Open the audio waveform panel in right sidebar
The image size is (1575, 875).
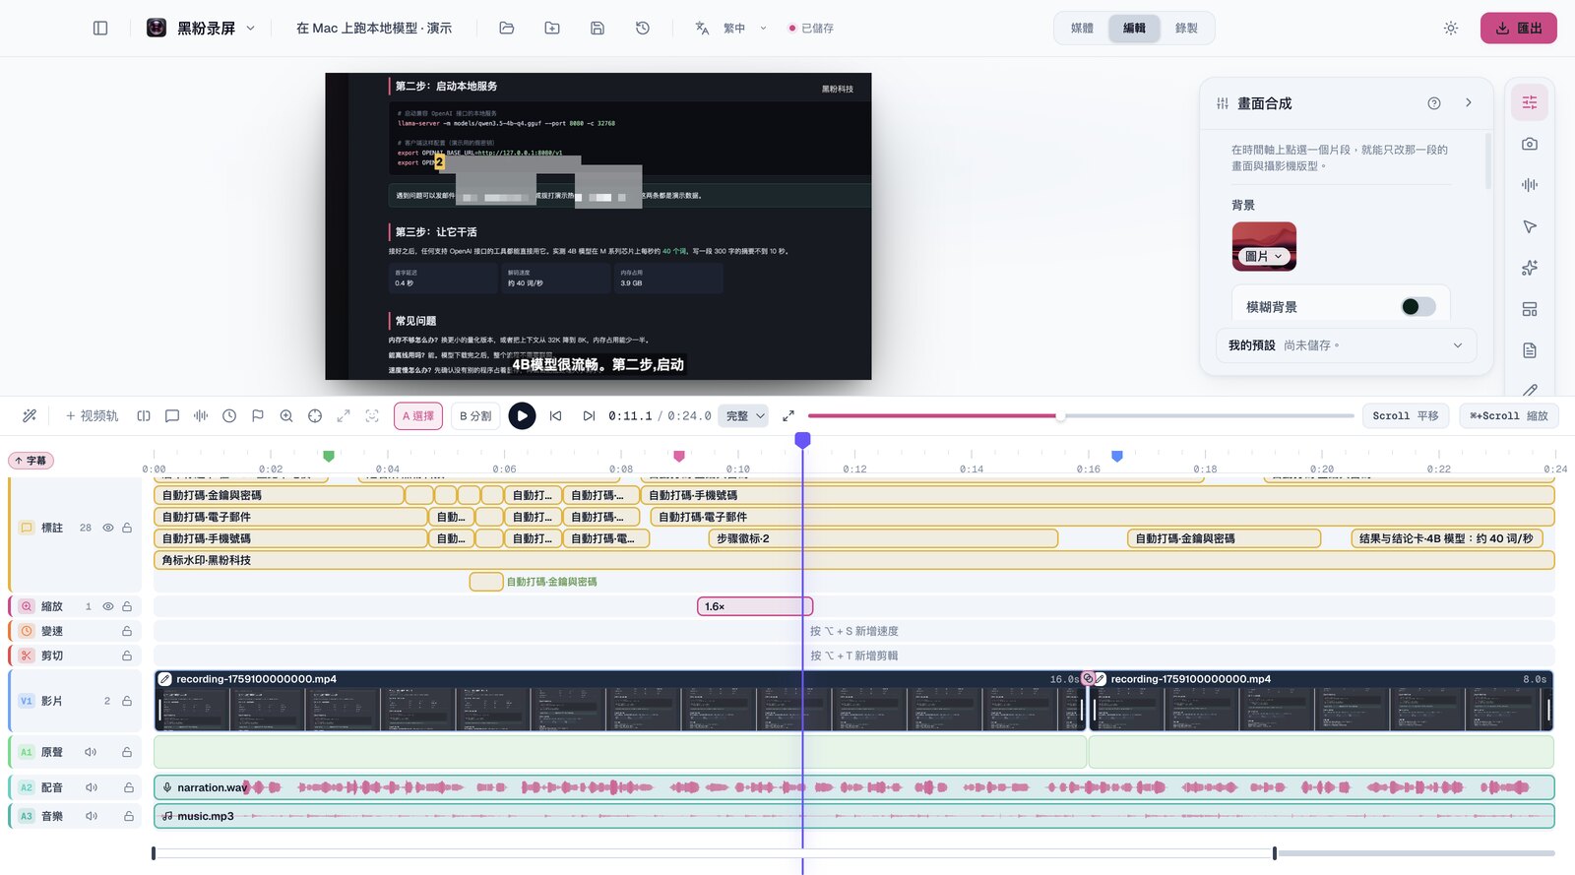pyautogui.click(x=1530, y=185)
